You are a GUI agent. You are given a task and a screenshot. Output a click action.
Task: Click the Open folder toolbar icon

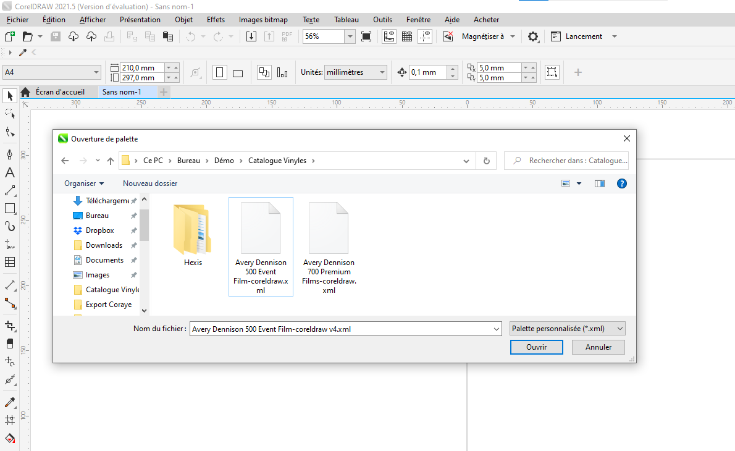(x=28, y=36)
